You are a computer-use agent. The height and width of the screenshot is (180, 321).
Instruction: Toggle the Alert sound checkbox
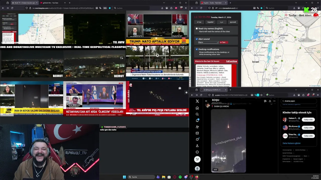click(x=197, y=39)
